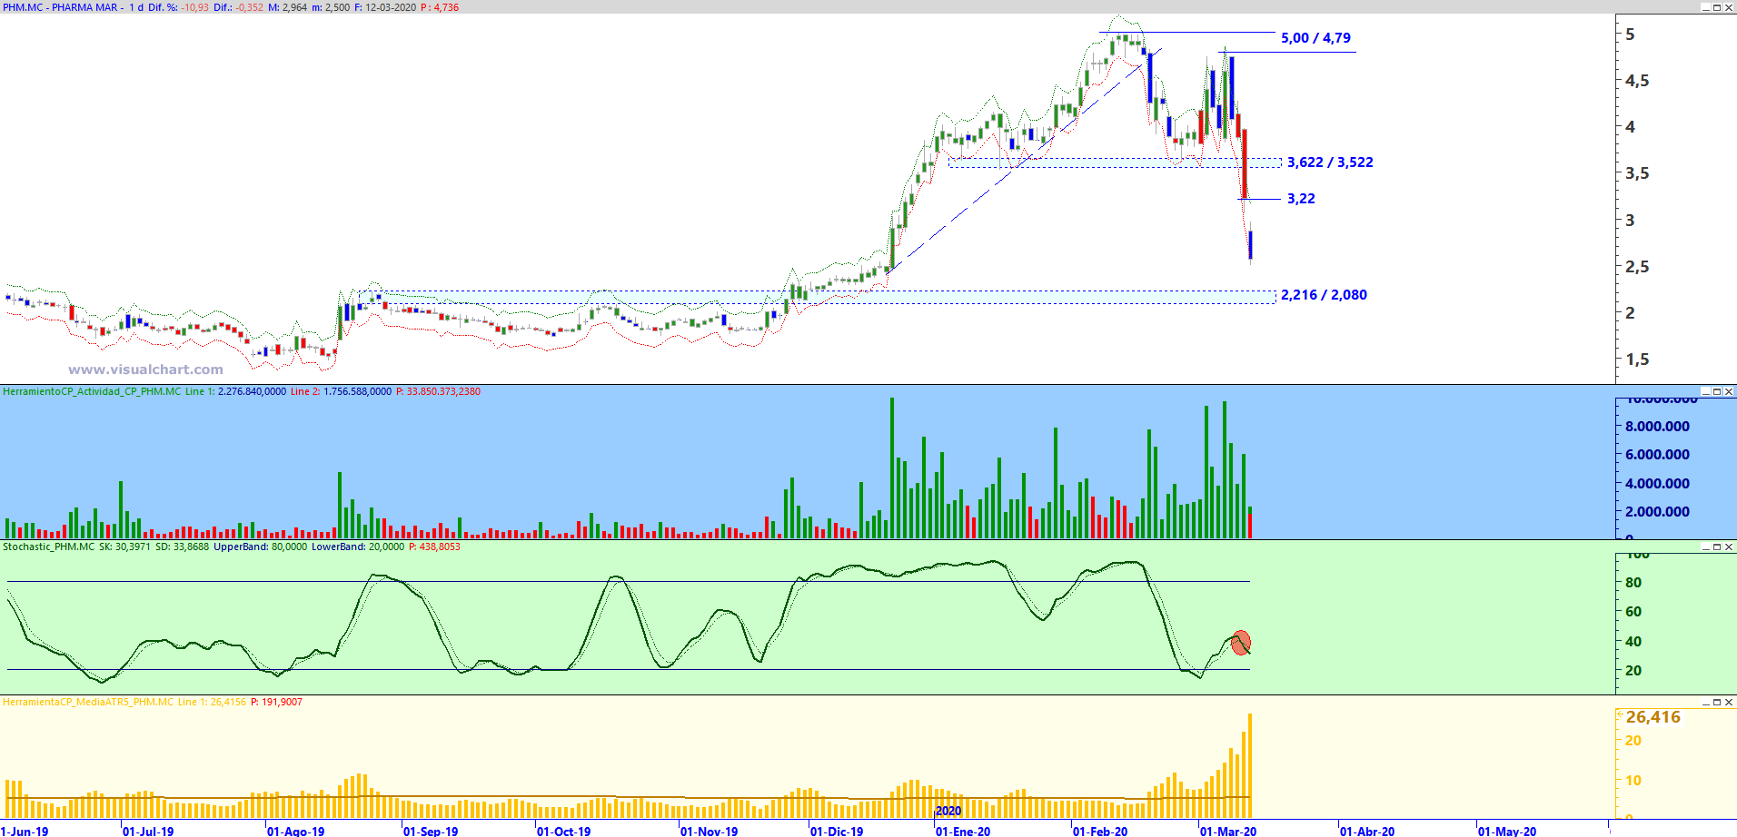This screenshot has width=1737, height=837.
Task: Select the 5,00 / 4,79 resistance label
Action: pos(1315,38)
